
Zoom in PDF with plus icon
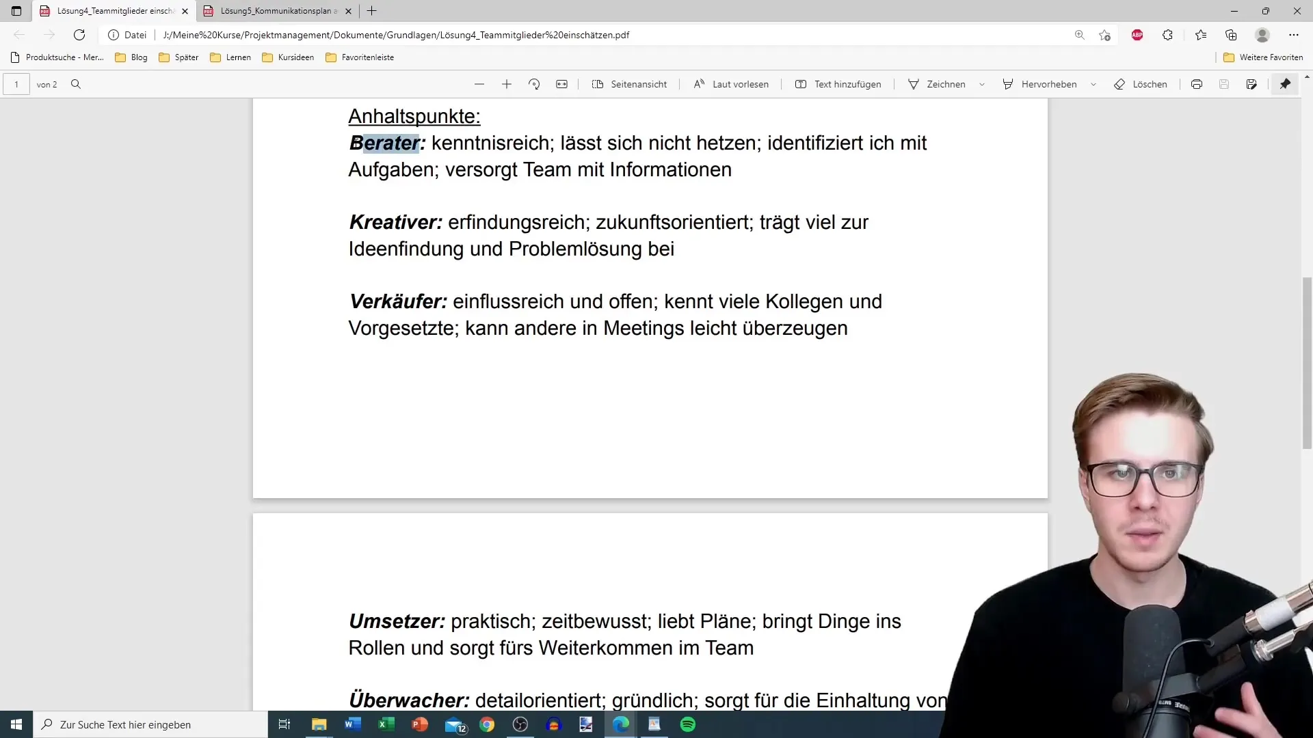click(507, 85)
